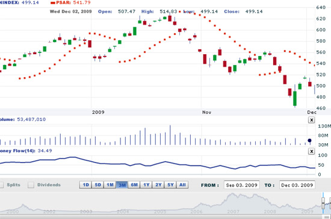Enable the Splits checkbox

coord(1,185)
